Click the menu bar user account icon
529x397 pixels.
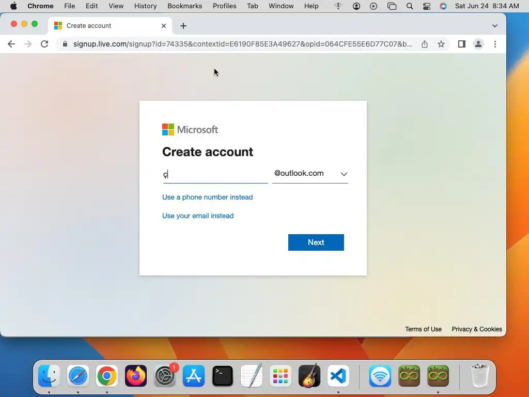356,6
